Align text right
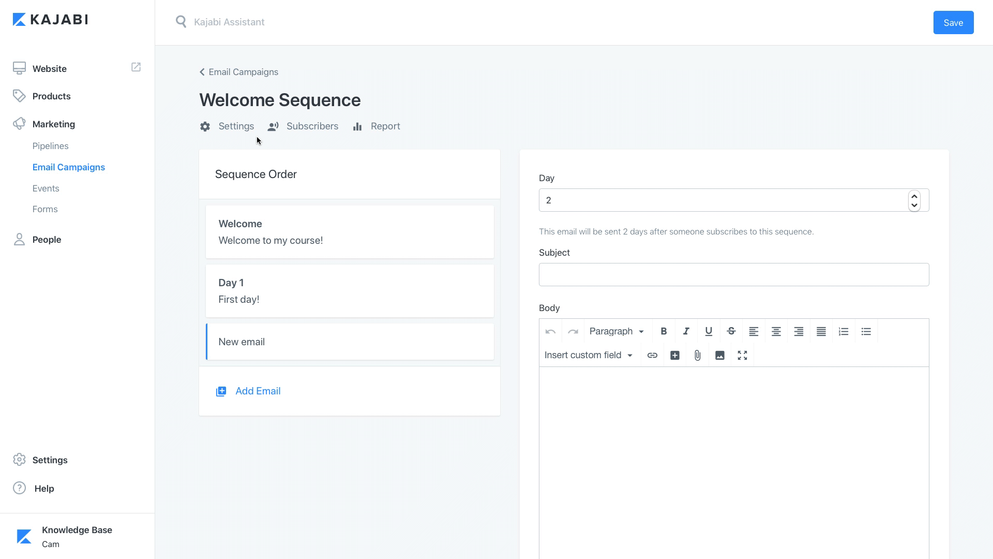Image resolution: width=993 pixels, height=559 pixels. 799,331
